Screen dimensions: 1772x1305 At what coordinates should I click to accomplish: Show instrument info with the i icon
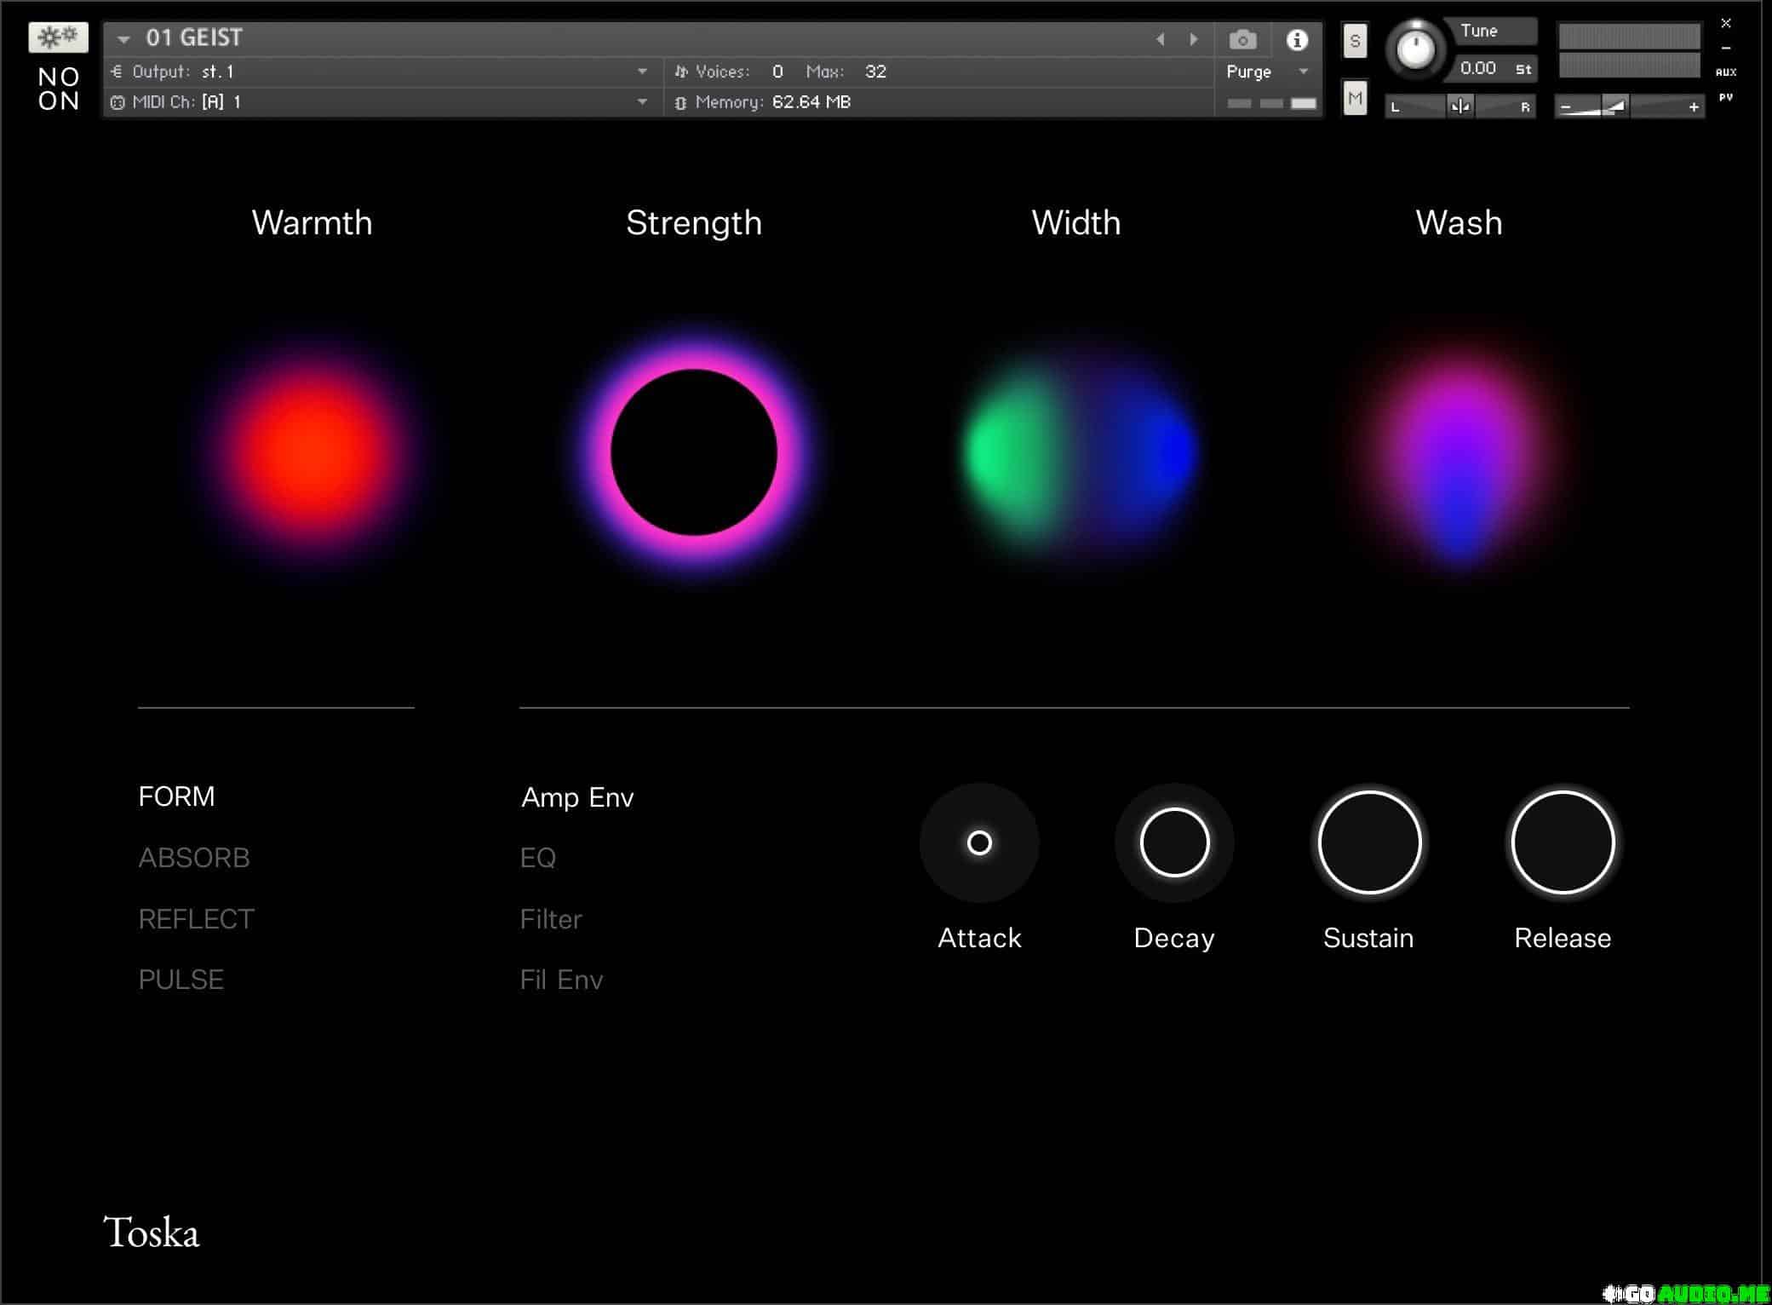pyautogui.click(x=1297, y=39)
